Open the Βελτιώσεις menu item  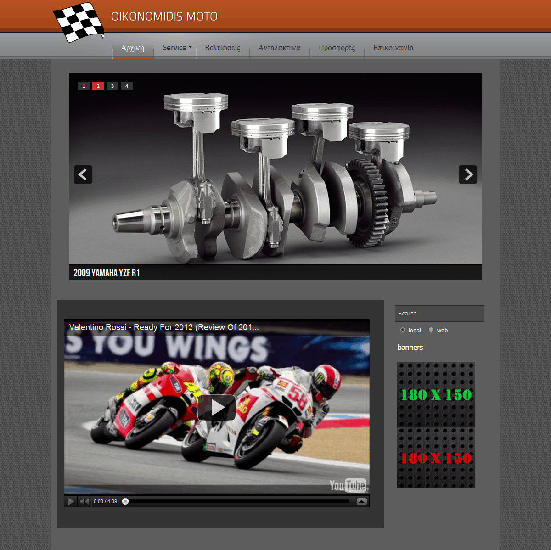point(223,48)
